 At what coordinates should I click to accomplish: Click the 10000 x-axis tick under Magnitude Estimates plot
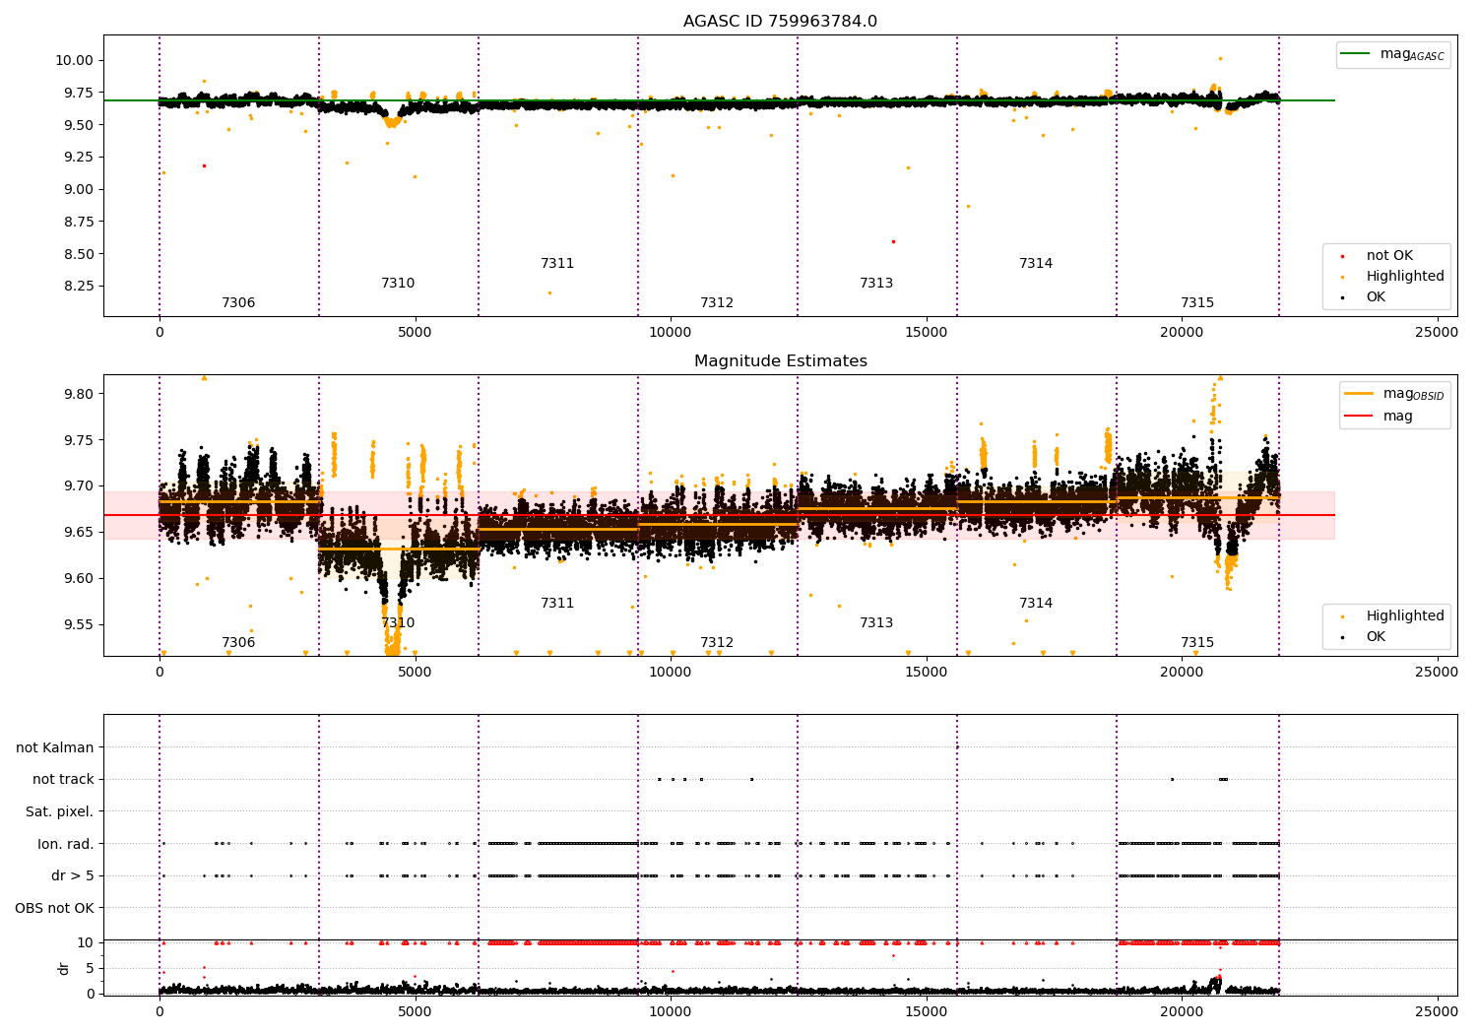tap(671, 673)
